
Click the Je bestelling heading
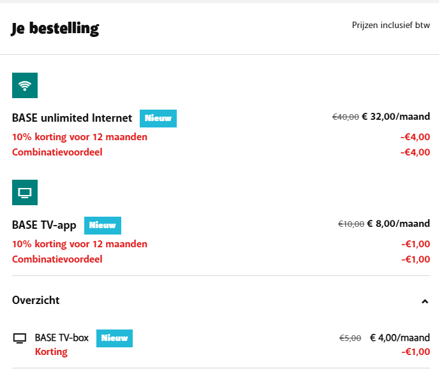point(55,29)
